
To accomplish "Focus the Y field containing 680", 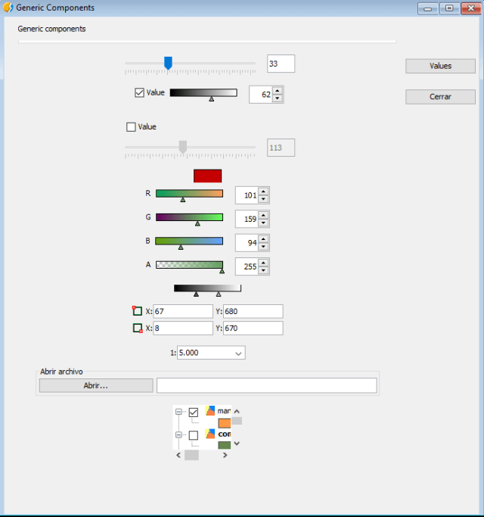I will click(x=253, y=311).
